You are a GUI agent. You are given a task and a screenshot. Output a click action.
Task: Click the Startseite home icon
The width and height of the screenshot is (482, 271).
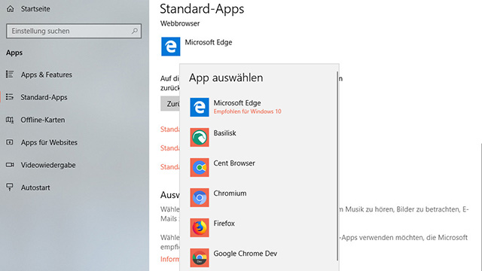[x=11, y=8]
